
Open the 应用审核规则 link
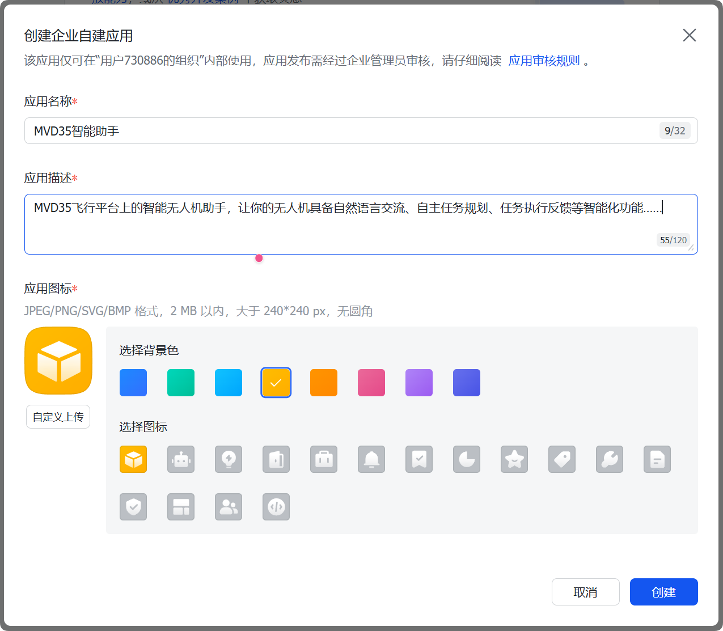pos(544,61)
